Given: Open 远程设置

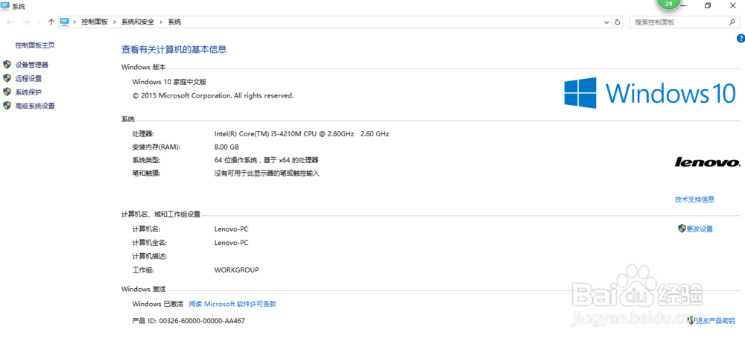Looking at the screenshot, I should point(28,78).
